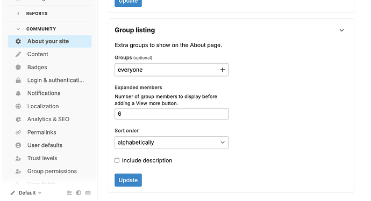Viewport: 371px width, 201px height.
Task: Click the user icon beside Group permissions
Action: pyautogui.click(x=18, y=172)
